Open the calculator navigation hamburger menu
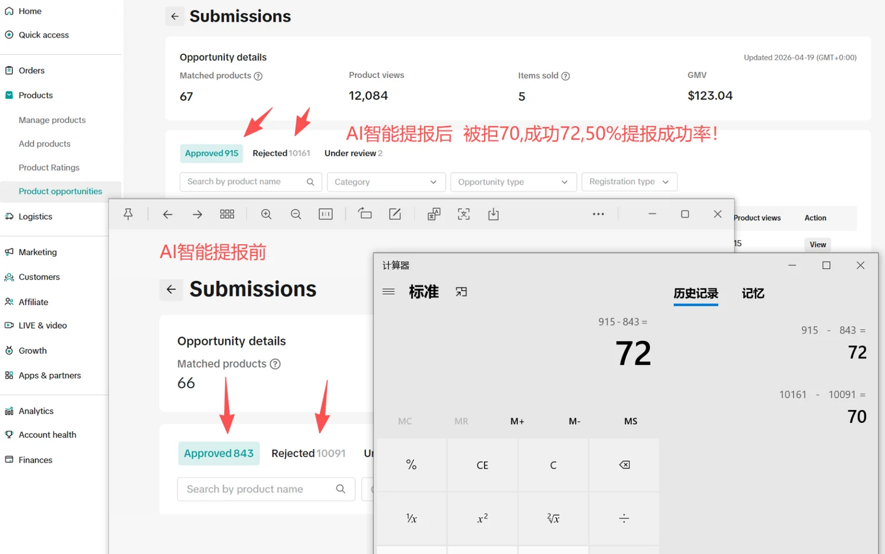The width and height of the screenshot is (885, 554). click(388, 291)
